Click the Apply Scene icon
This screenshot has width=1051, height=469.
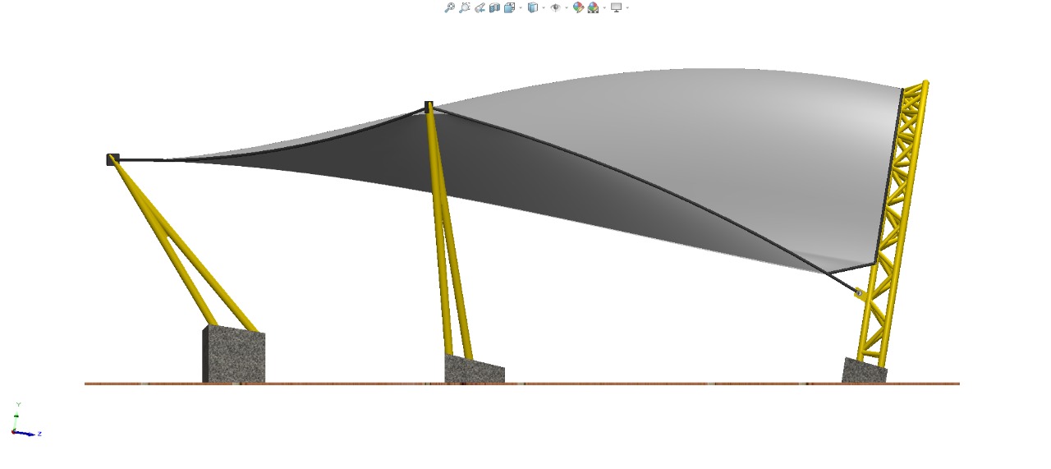click(x=593, y=7)
